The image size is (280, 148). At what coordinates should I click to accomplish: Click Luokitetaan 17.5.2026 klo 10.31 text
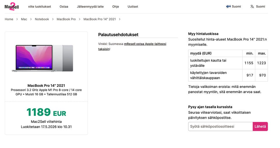click(x=46, y=127)
